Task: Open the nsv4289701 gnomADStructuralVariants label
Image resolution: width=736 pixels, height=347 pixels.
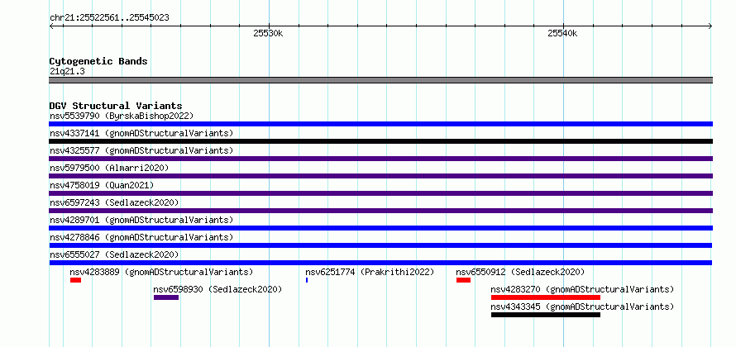Action: [x=141, y=220]
